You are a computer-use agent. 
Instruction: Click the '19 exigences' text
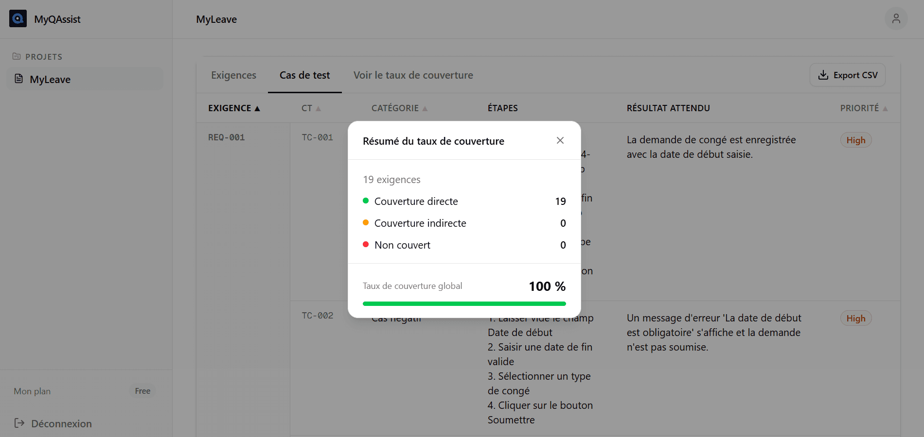tap(391, 180)
